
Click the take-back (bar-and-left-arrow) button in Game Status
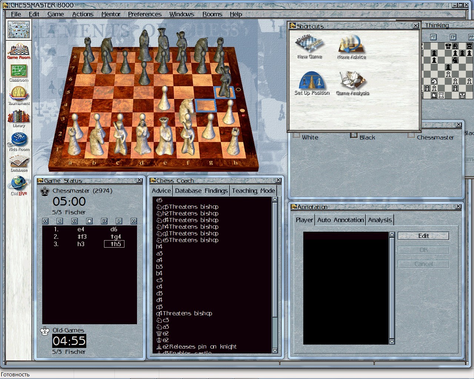coord(74,221)
